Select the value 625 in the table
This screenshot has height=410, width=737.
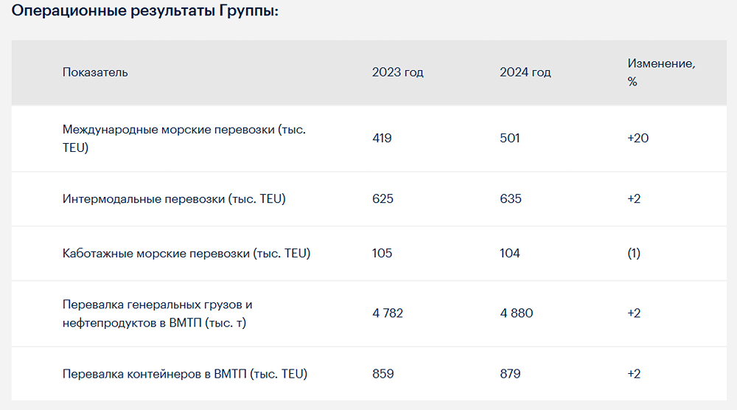click(x=383, y=199)
